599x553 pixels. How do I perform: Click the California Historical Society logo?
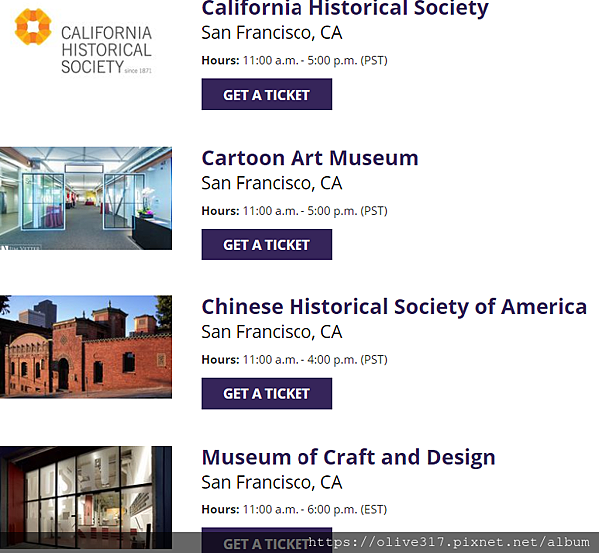83,41
